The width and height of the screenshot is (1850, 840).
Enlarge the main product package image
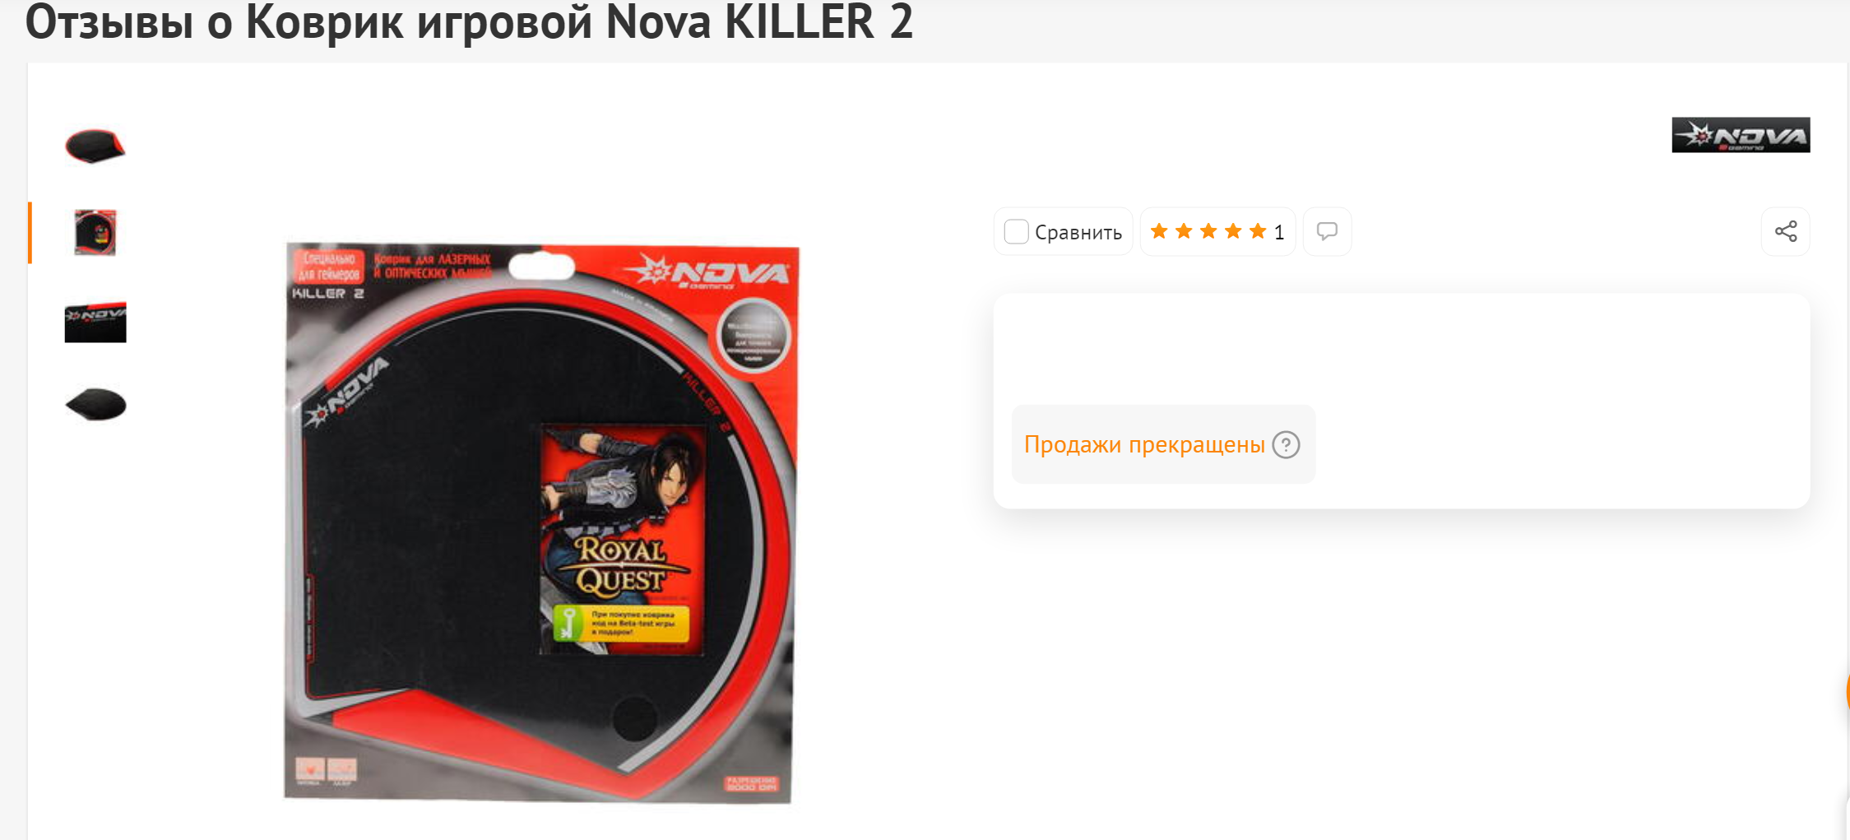[x=540, y=522]
